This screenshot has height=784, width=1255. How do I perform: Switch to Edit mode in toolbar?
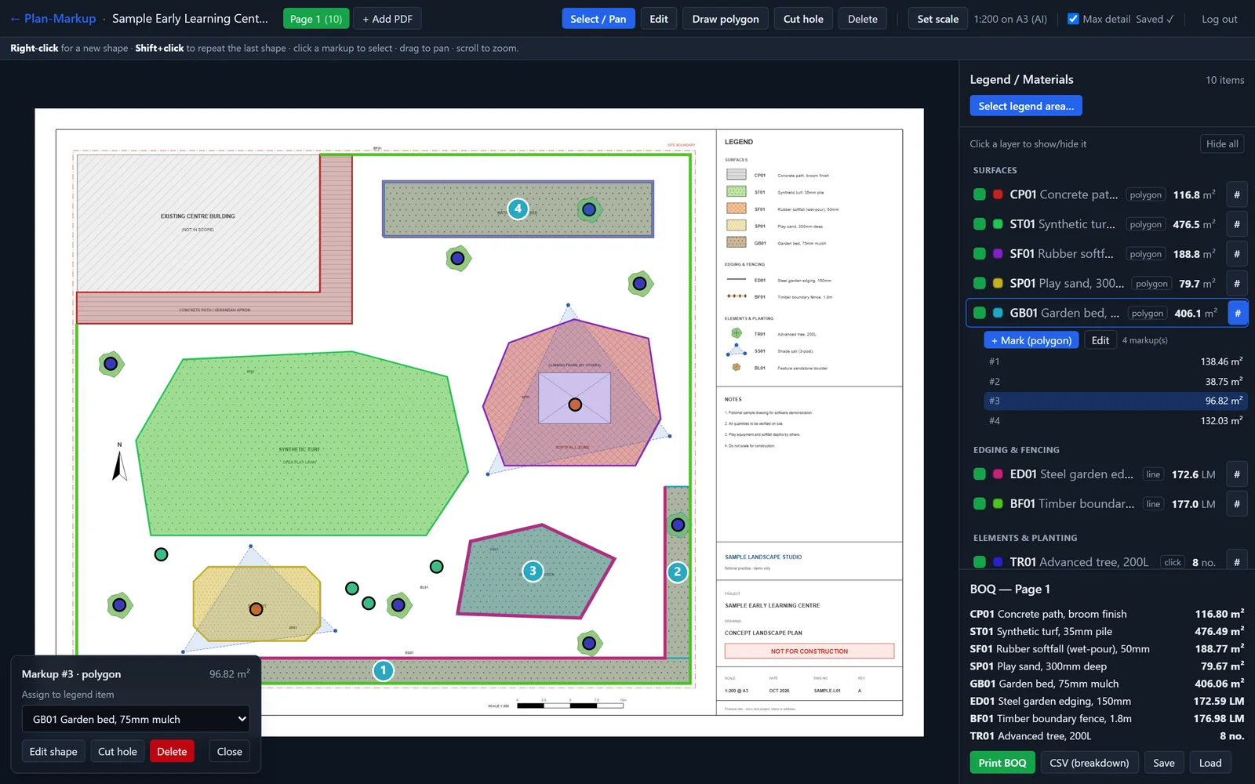pyautogui.click(x=659, y=19)
